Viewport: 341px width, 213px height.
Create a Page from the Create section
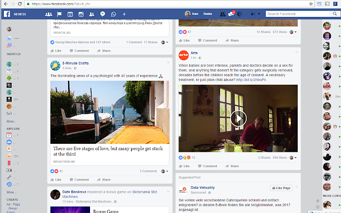[17, 204]
